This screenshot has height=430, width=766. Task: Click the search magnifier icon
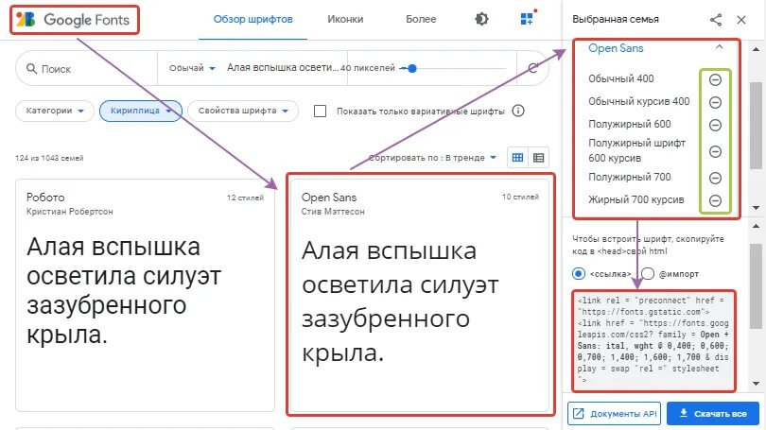pyautogui.click(x=32, y=68)
